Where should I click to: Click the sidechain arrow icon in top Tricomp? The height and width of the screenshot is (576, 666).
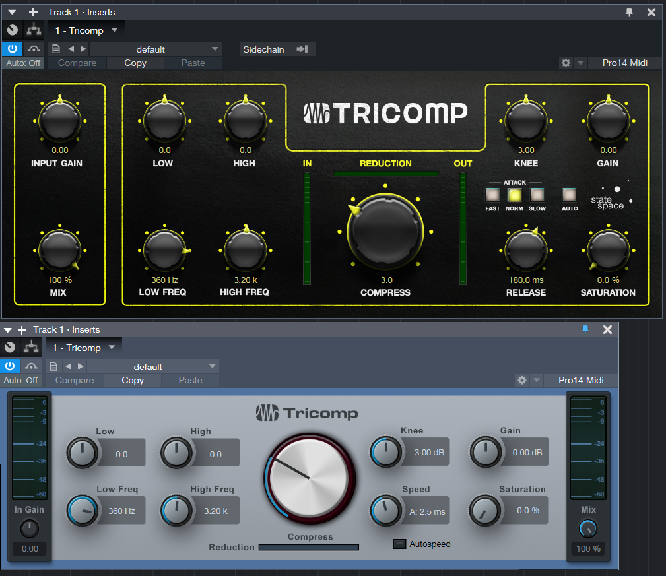point(302,49)
